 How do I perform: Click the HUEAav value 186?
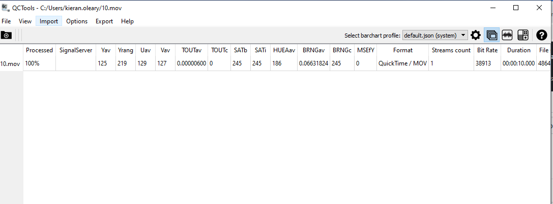tap(284, 64)
